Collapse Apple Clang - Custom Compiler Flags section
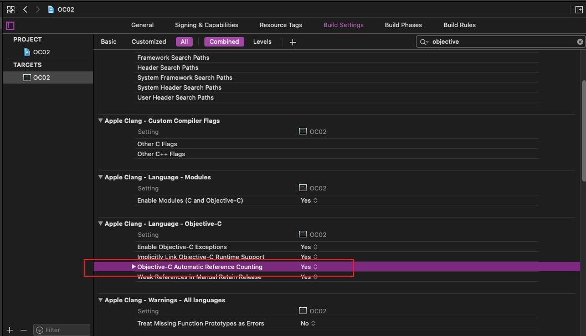 click(101, 121)
